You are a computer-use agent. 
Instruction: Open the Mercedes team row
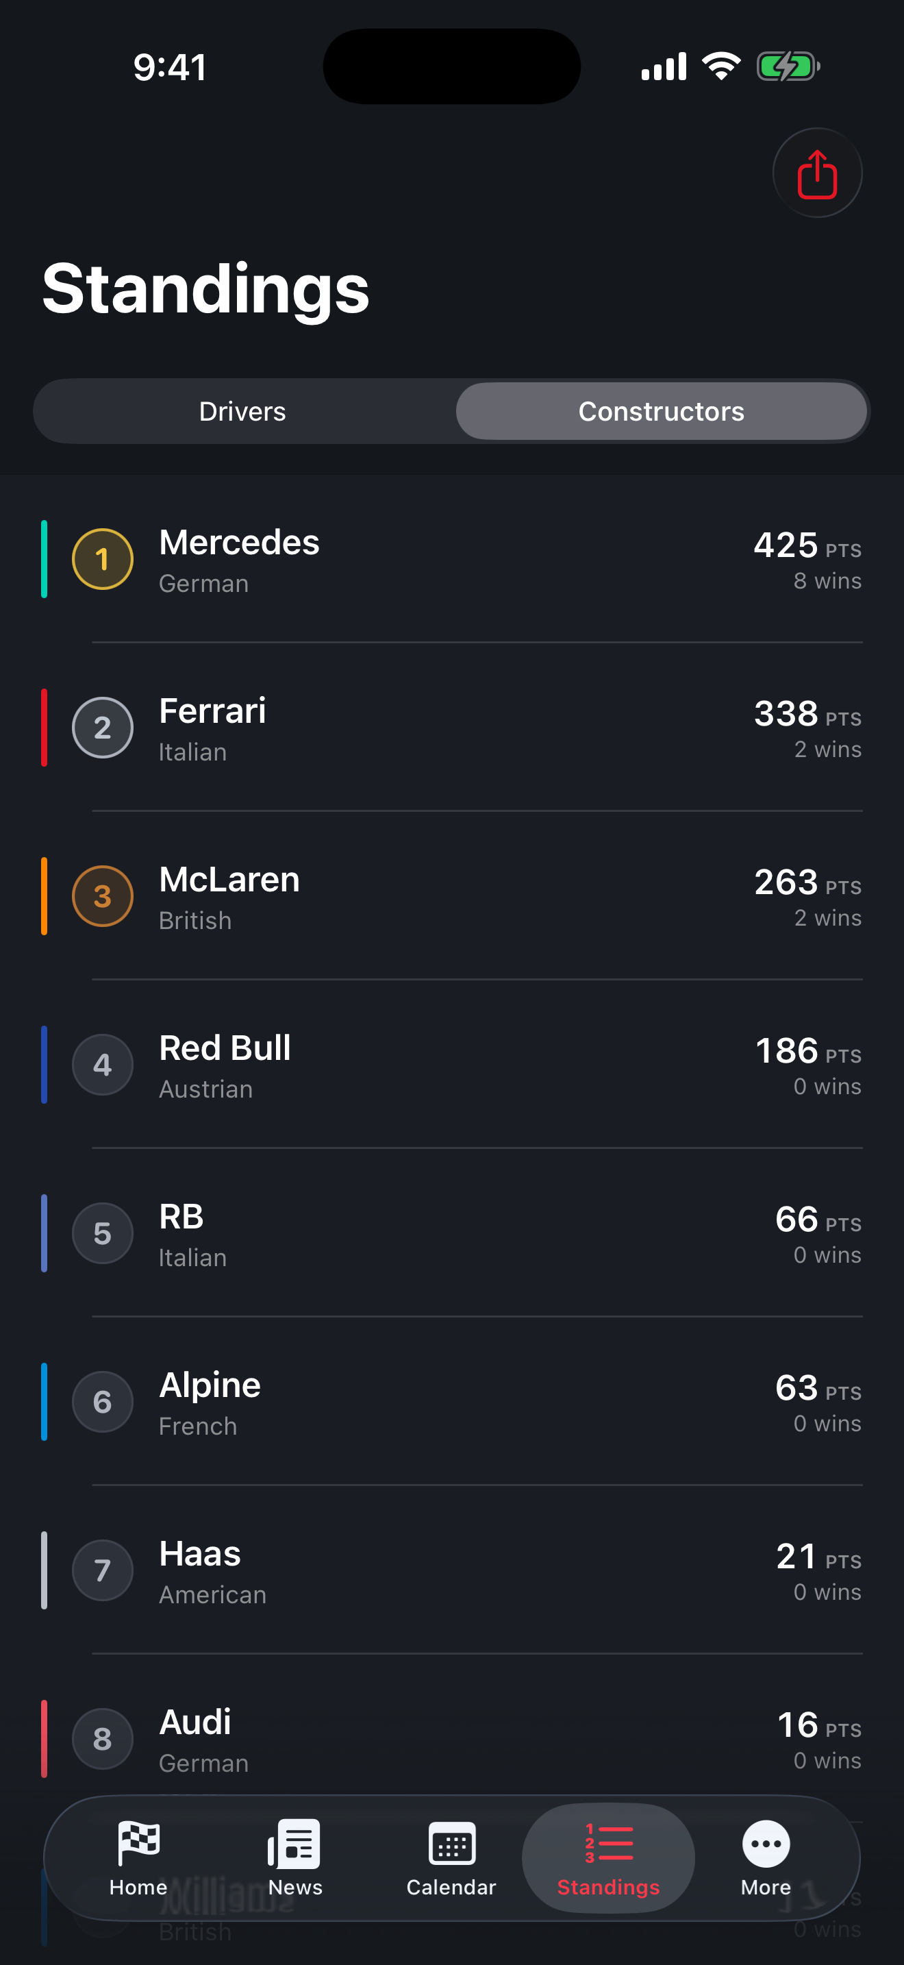coord(452,559)
